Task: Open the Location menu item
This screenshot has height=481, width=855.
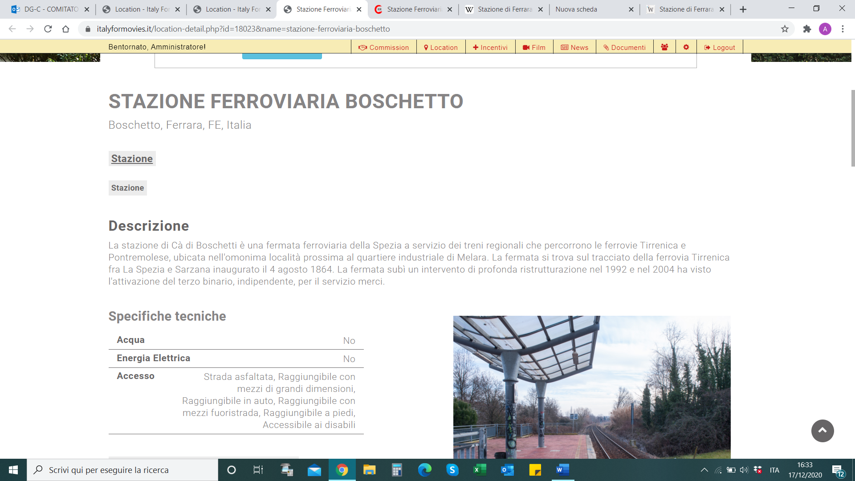Action: pos(440,47)
